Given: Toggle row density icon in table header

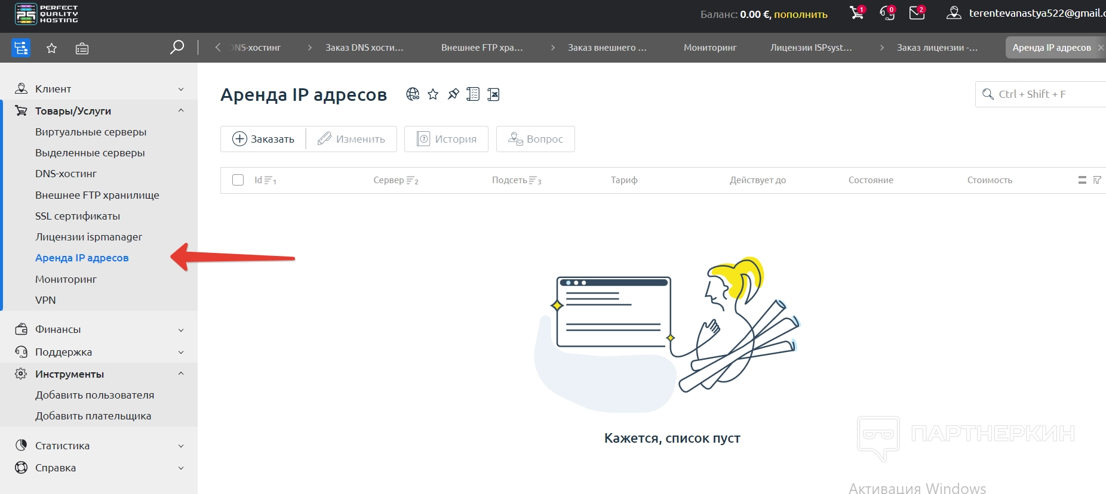Looking at the screenshot, I should coord(1082,180).
